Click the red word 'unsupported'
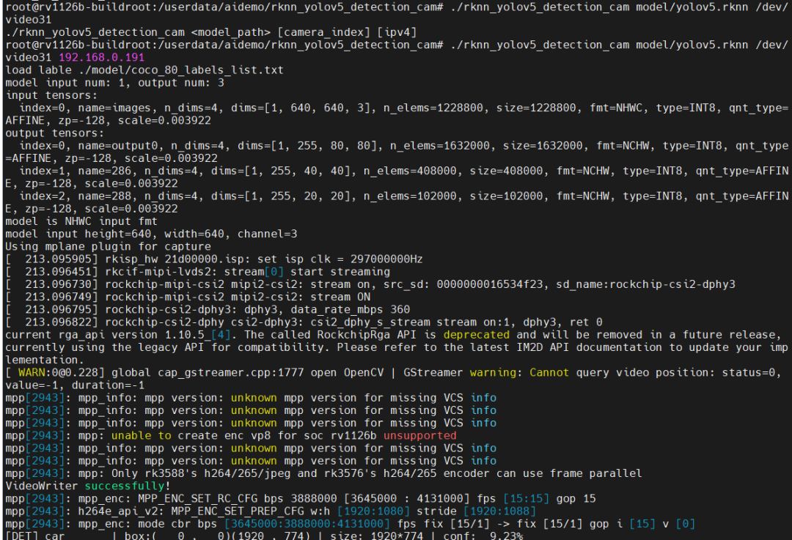 pyautogui.click(x=419, y=436)
